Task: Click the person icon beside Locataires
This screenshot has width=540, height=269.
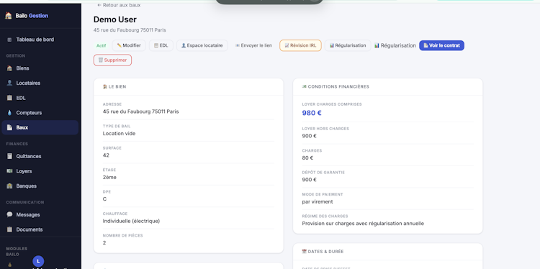Action: coord(9,83)
